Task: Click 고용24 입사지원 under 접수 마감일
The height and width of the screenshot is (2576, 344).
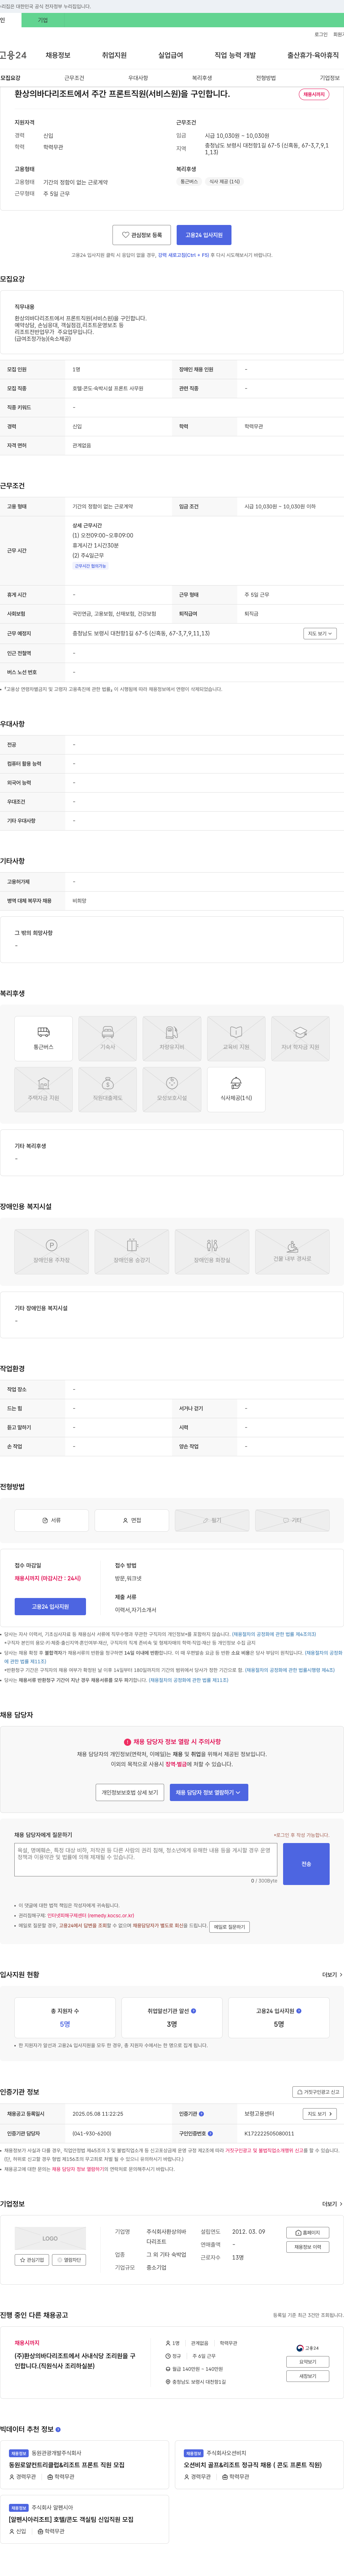Action: [50, 1606]
